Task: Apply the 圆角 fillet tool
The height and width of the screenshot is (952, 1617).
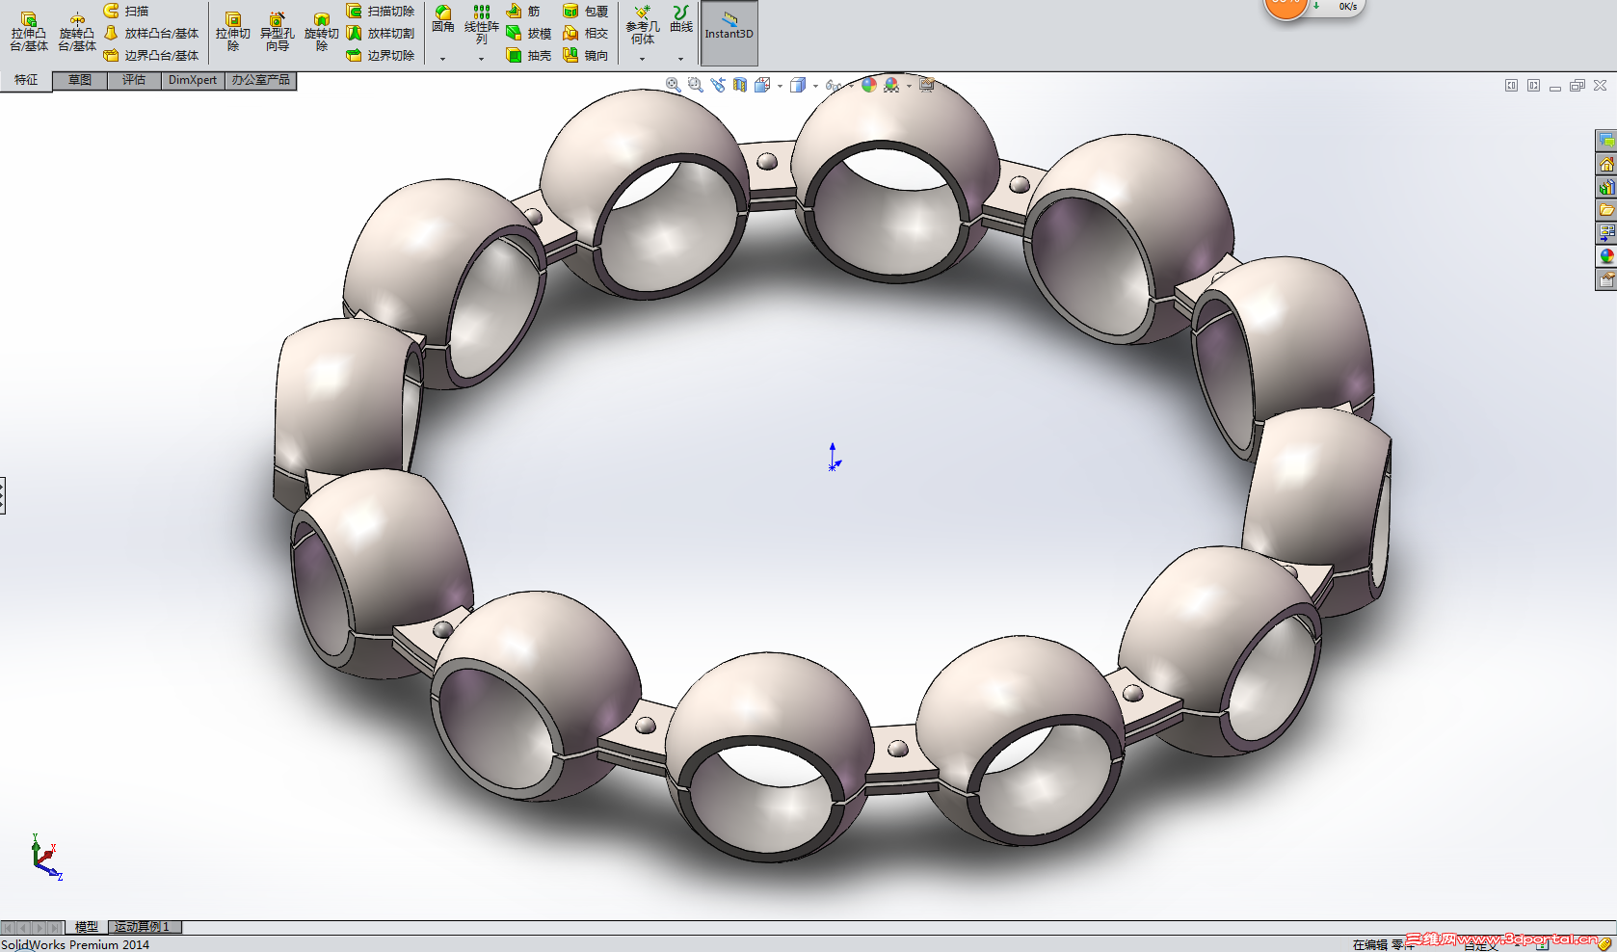Action: click(x=443, y=18)
